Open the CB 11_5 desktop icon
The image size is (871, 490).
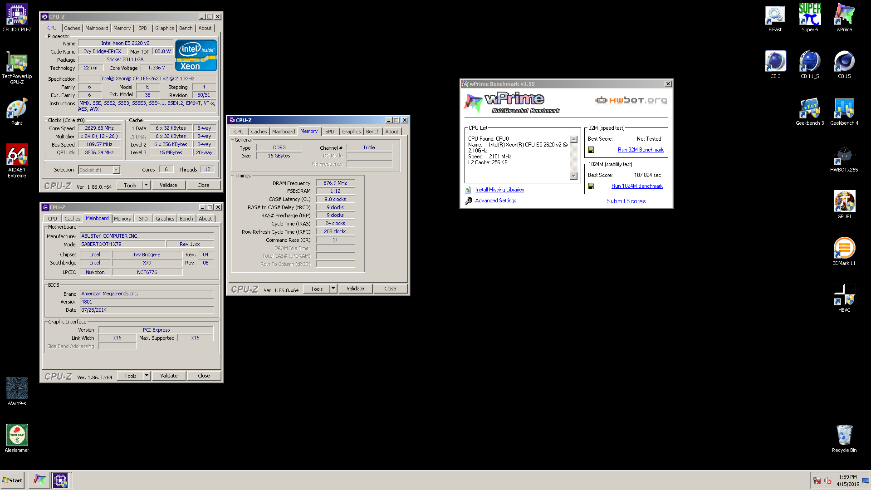click(x=810, y=64)
